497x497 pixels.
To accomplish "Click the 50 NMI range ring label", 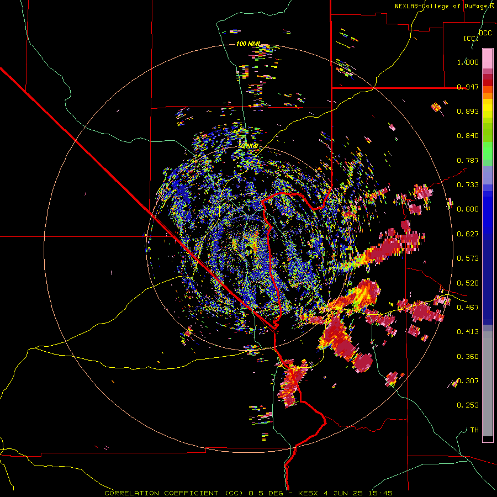I will coord(248,146).
